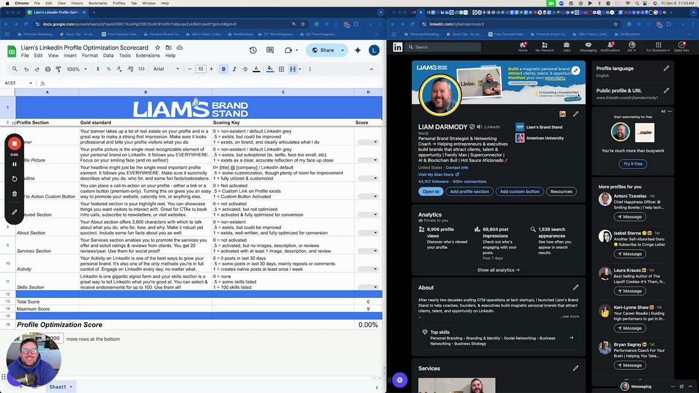Open the comments panel in Sheets
699x393 pixels.
click(270, 50)
